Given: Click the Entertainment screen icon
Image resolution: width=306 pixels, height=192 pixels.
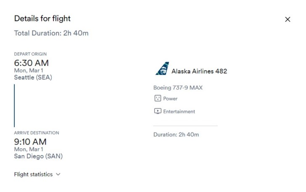Looking at the screenshot, I should [x=158, y=111].
